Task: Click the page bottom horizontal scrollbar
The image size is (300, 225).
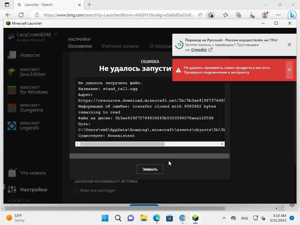Action: point(115,208)
